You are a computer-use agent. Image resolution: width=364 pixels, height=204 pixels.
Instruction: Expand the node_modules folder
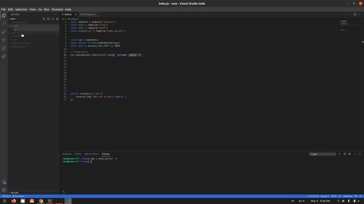click(19, 23)
